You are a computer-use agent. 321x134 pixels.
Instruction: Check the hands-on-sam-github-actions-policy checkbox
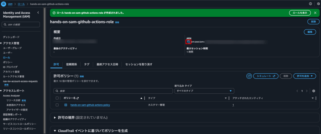point(57,105)
